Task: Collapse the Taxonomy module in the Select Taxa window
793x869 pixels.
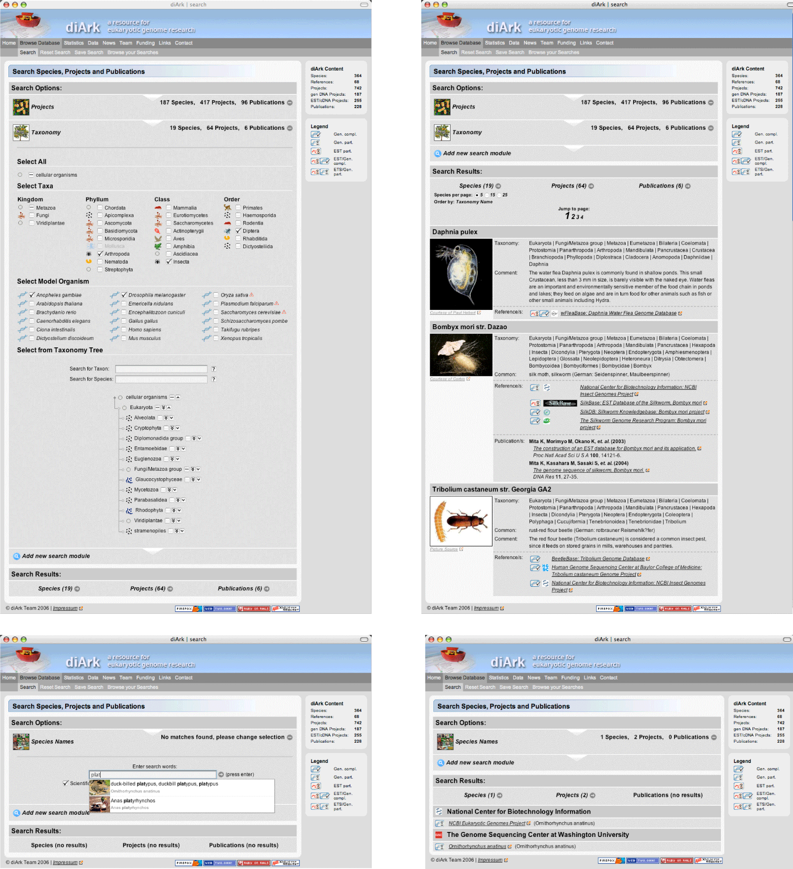Action: (290, 128)
